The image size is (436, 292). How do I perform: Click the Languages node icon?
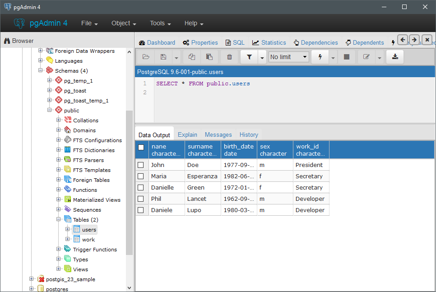click(50, 60)
